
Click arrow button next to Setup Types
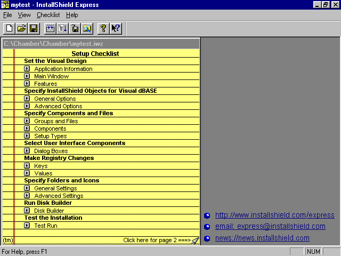point(27,135)
